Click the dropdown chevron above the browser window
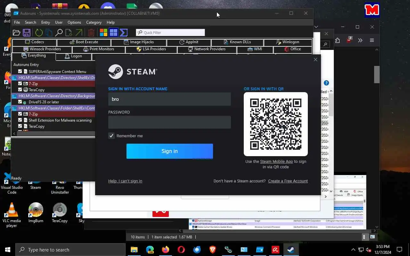 coord(316,27)
